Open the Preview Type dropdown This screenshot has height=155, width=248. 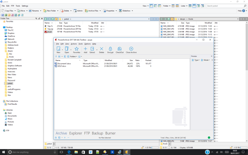click(x=196, y=60)
